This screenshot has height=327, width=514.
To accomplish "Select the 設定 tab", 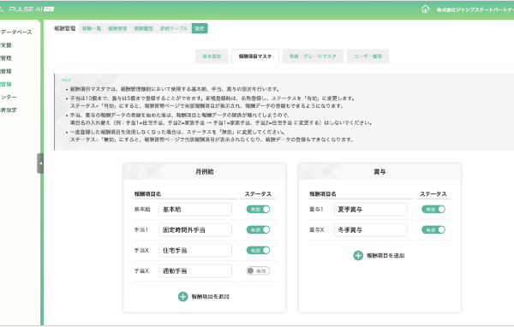I will 200,28.
